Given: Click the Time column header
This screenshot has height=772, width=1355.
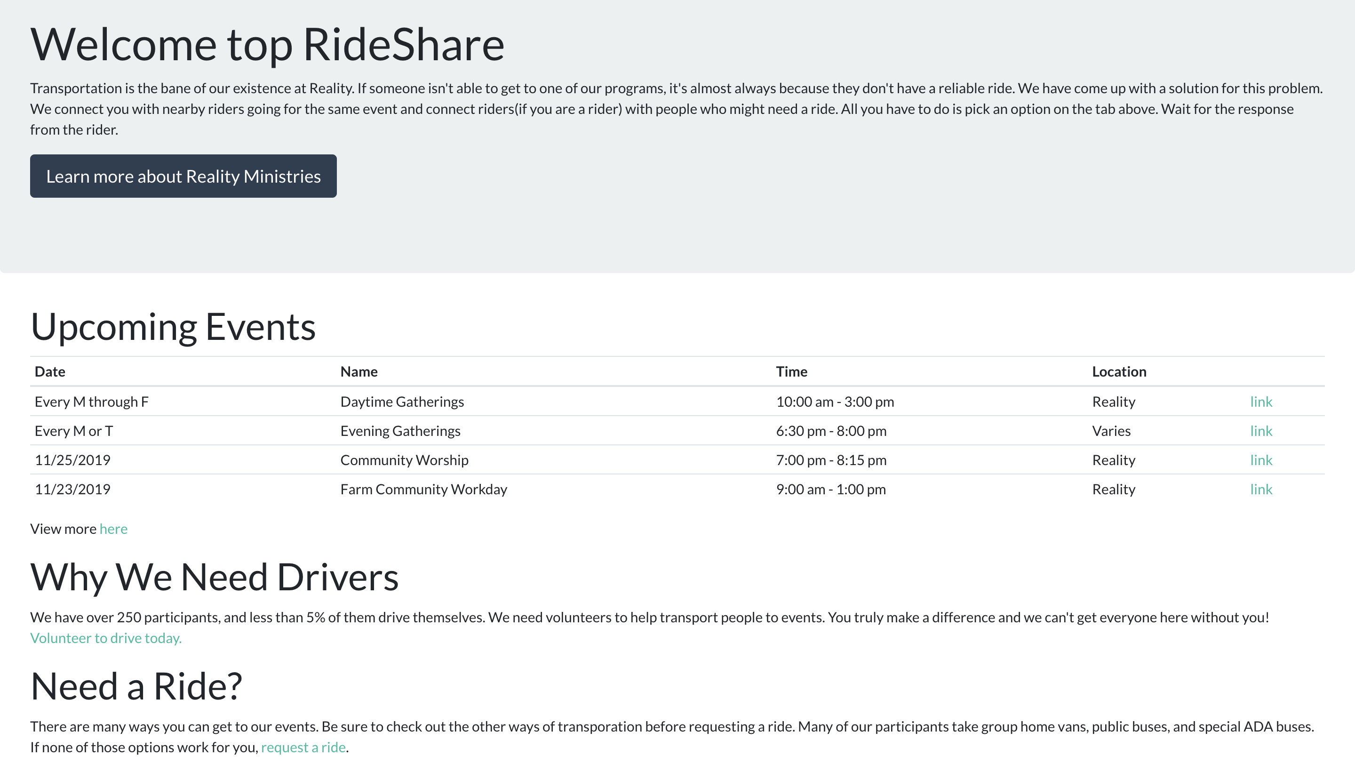Looking at the screenshot, I should click(x=791, y=372).
